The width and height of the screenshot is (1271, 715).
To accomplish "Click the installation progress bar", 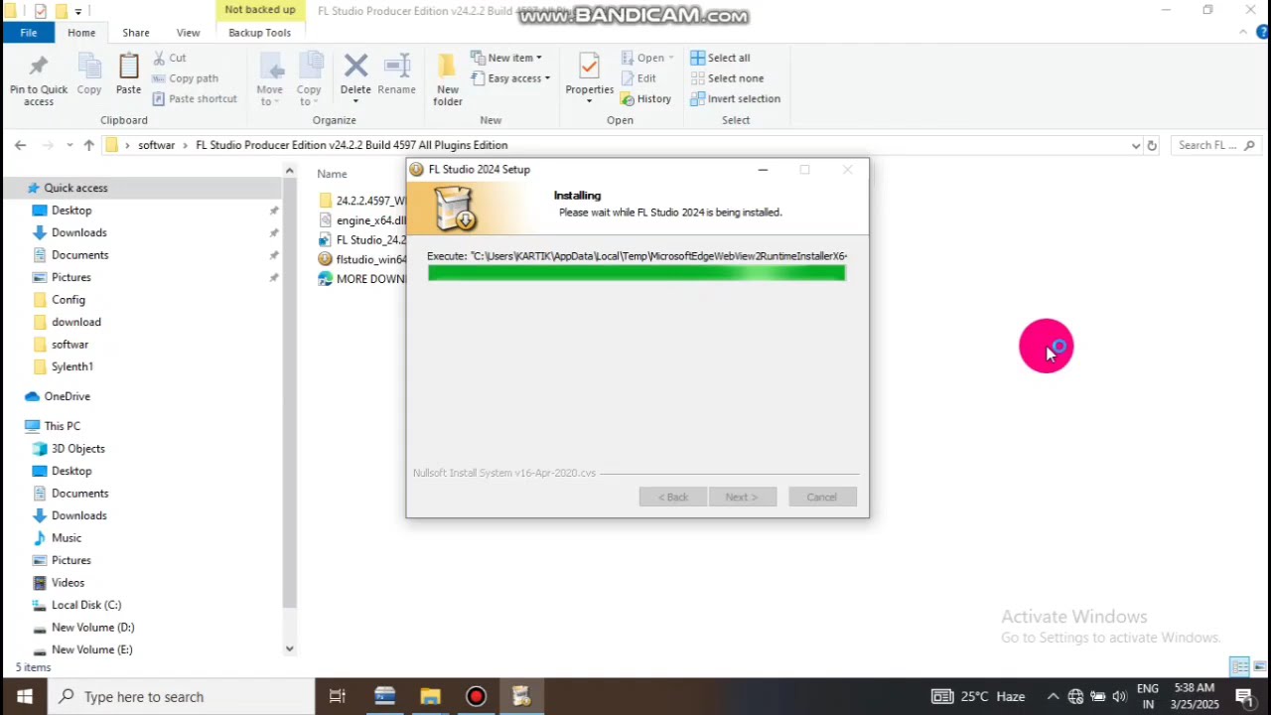I will tap(636, 273).
